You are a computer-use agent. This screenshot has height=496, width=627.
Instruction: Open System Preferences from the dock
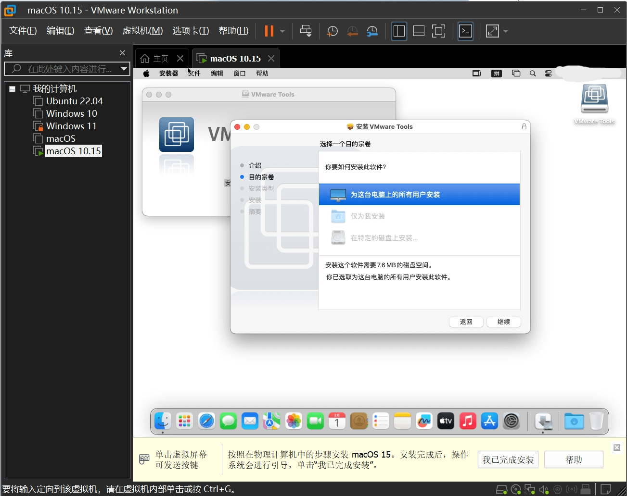click(x=511, y=422)
